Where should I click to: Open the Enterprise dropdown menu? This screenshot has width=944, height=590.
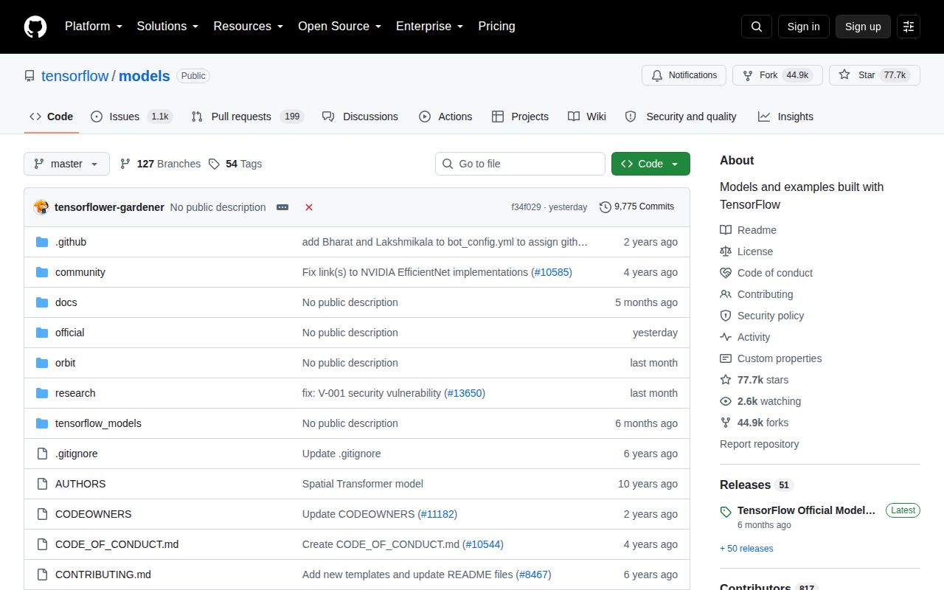pos(429,27)
